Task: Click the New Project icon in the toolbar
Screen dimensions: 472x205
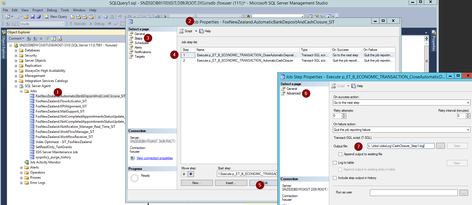Action: 8,17
